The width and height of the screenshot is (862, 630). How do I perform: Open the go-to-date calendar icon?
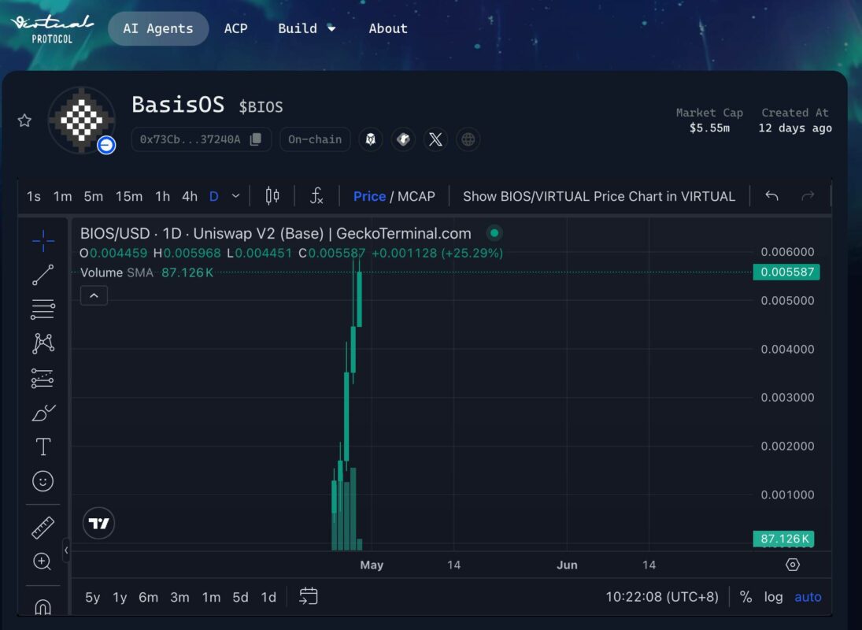[309, 596]
